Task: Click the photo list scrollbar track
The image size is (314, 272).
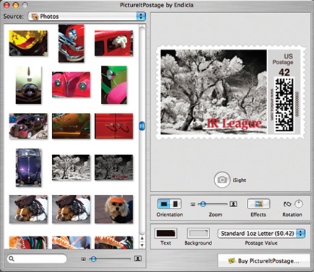Action: (142, 130)
